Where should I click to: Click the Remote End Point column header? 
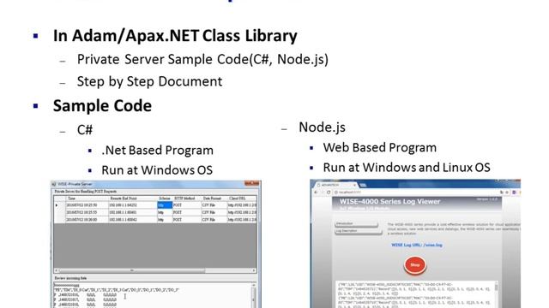coord(133,198)
